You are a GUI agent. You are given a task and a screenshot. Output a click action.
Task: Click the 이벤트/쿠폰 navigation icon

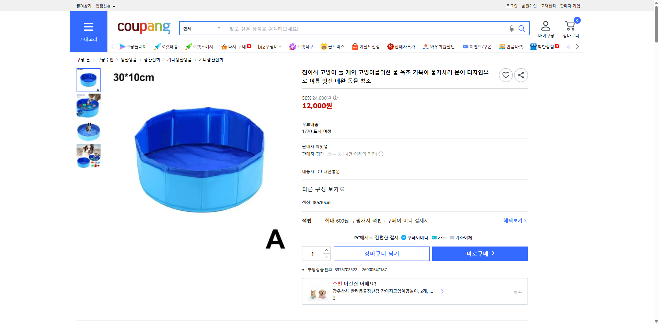[x=466, y=46]
